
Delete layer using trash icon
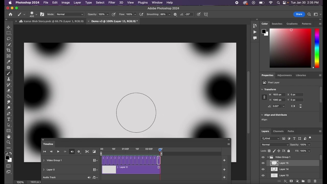(x=315, y=181)
